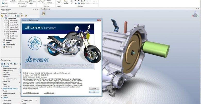The image size is (201, 104).
Task: Toggle visibility checkbox of Transmission
Action: tap(4, 18)
